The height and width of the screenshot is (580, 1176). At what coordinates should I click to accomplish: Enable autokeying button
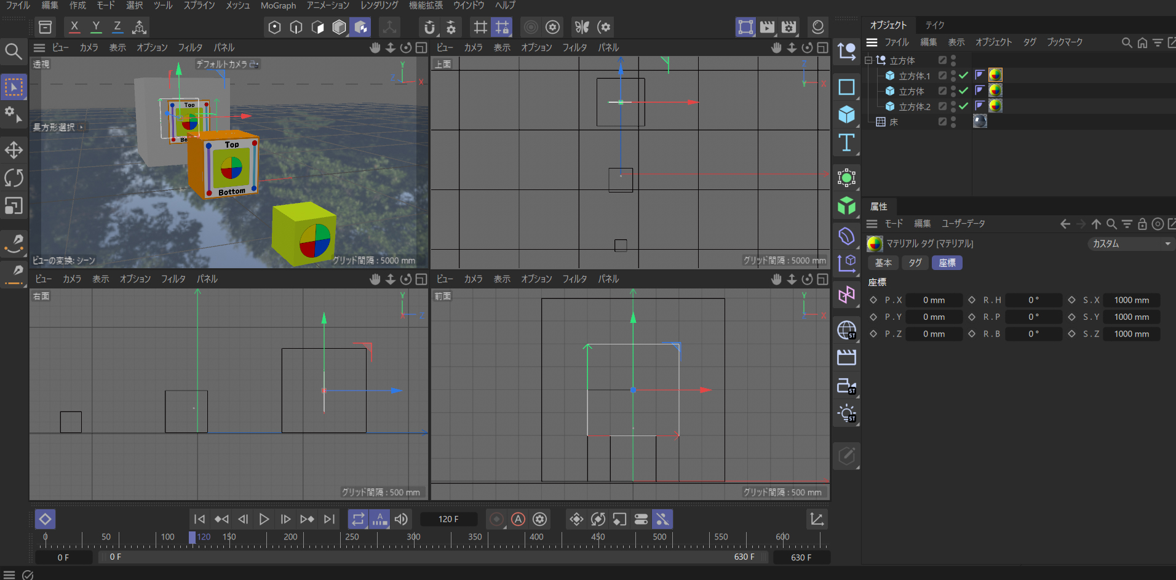[x=518, y=519]
